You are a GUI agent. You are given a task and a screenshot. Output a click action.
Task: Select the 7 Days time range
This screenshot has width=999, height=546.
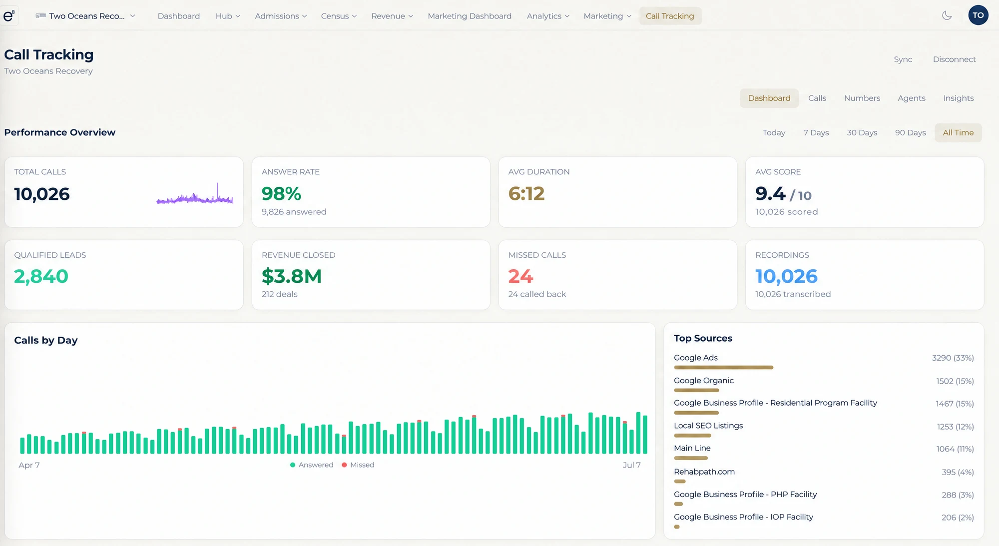click(816, 132)
